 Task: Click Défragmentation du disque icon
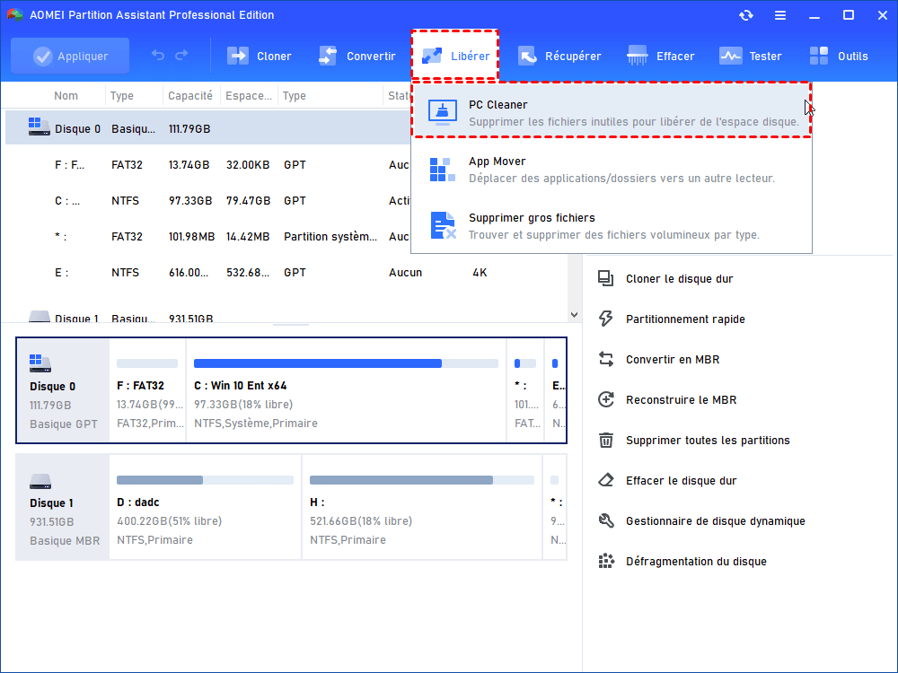point(605,562)
